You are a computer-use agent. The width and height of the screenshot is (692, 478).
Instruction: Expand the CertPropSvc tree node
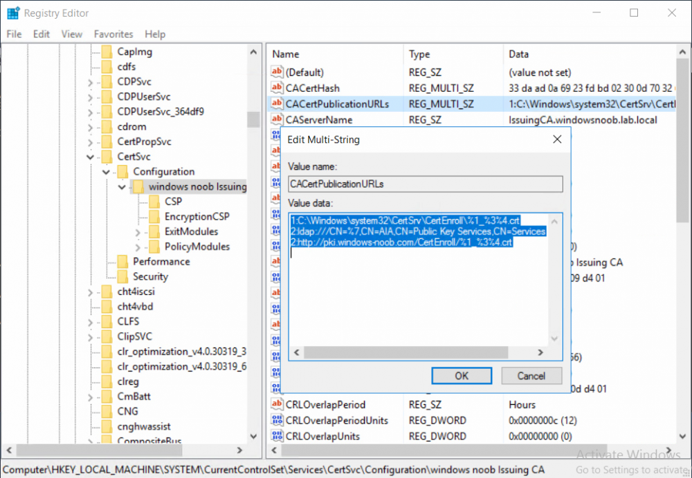[x=91, y=142]
